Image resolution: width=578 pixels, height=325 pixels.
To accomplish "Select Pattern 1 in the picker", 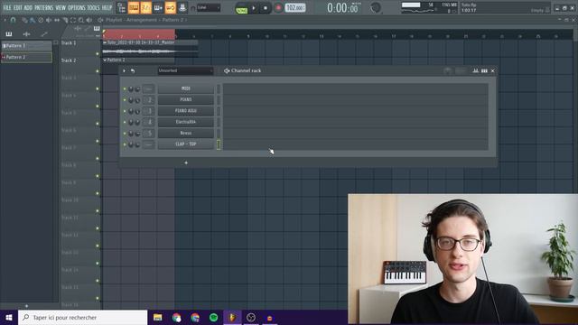I will [x=26, y=46].
